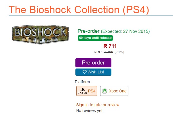Click the purple Pre-order button
The height and width of the screenshot is (114, 173).
pyautogui.click(x=93, y=63)
